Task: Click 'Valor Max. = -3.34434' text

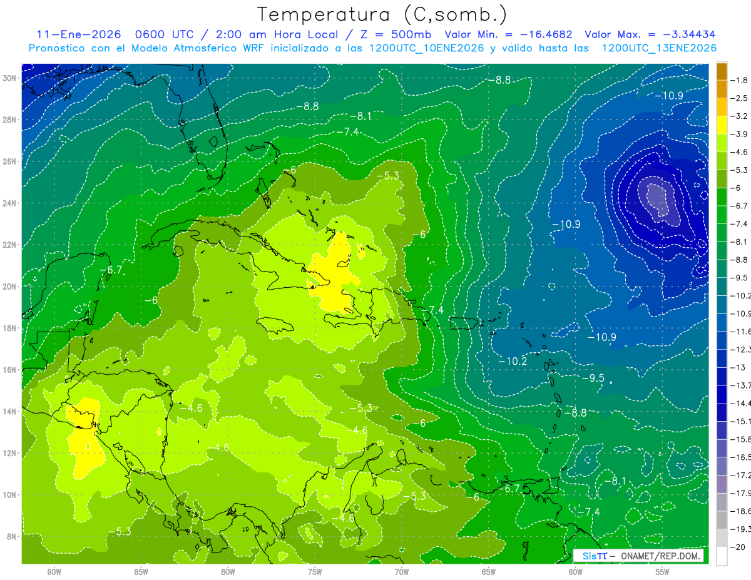Action: (650, 34)
